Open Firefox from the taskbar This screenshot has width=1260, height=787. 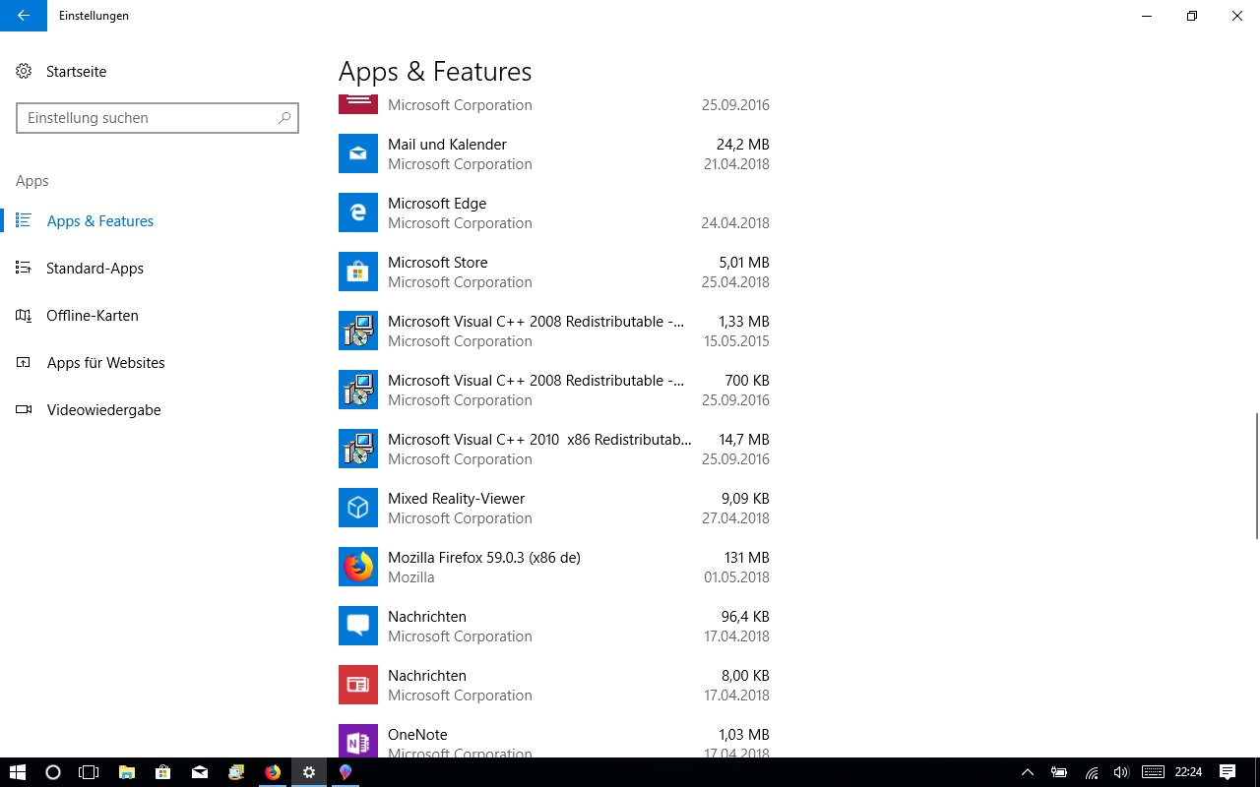(x=273, y=772)
